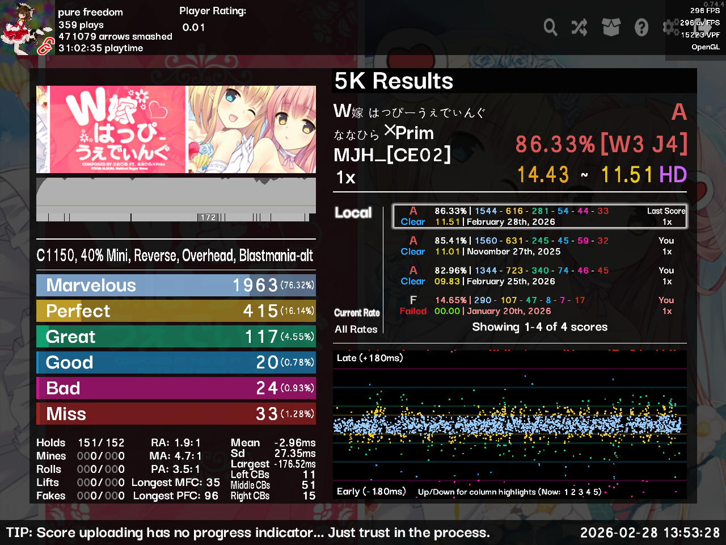Toggle the W3 J4 judge display
This screenshot has height=545, width=726.
tap(644, 144)
